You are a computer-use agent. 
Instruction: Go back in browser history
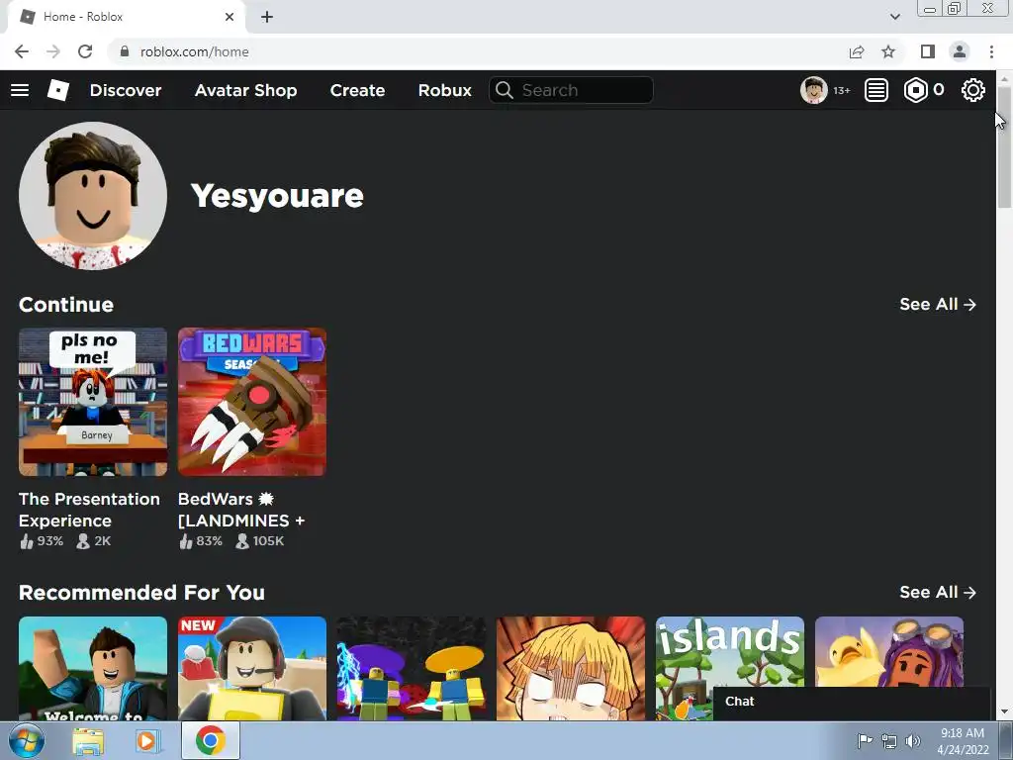(22, 51)
